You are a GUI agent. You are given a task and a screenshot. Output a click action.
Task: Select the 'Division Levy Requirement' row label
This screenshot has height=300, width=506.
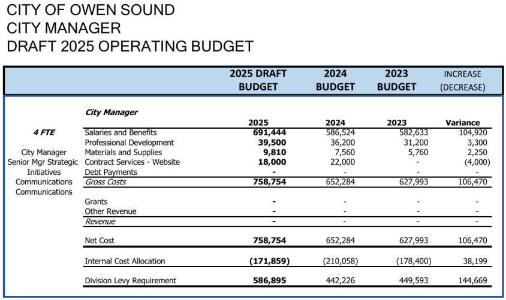click(130, 280)
